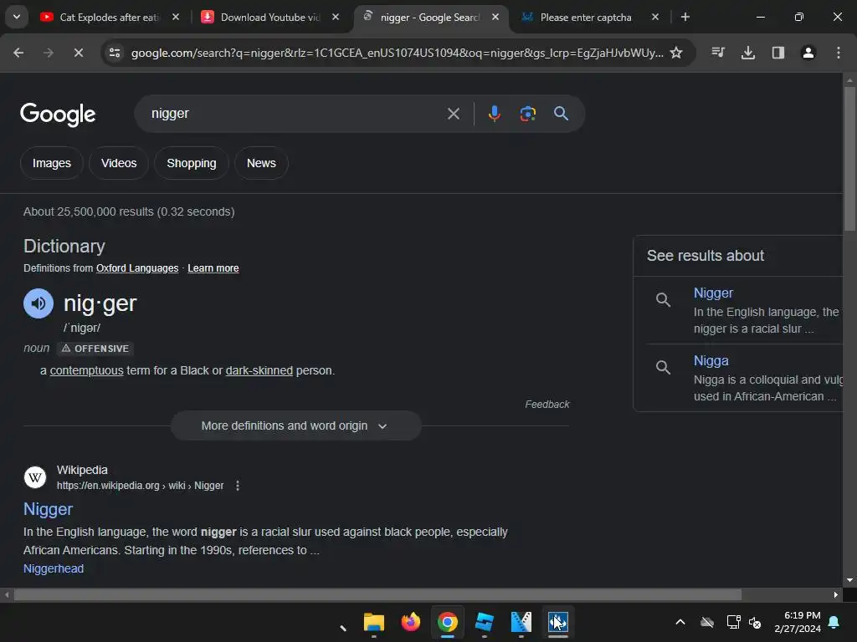Filter results by News

(261, 163)
